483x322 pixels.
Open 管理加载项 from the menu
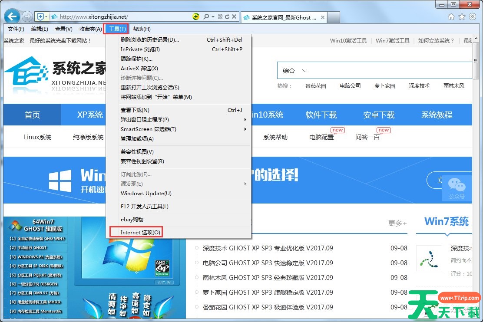pos(137,139)
